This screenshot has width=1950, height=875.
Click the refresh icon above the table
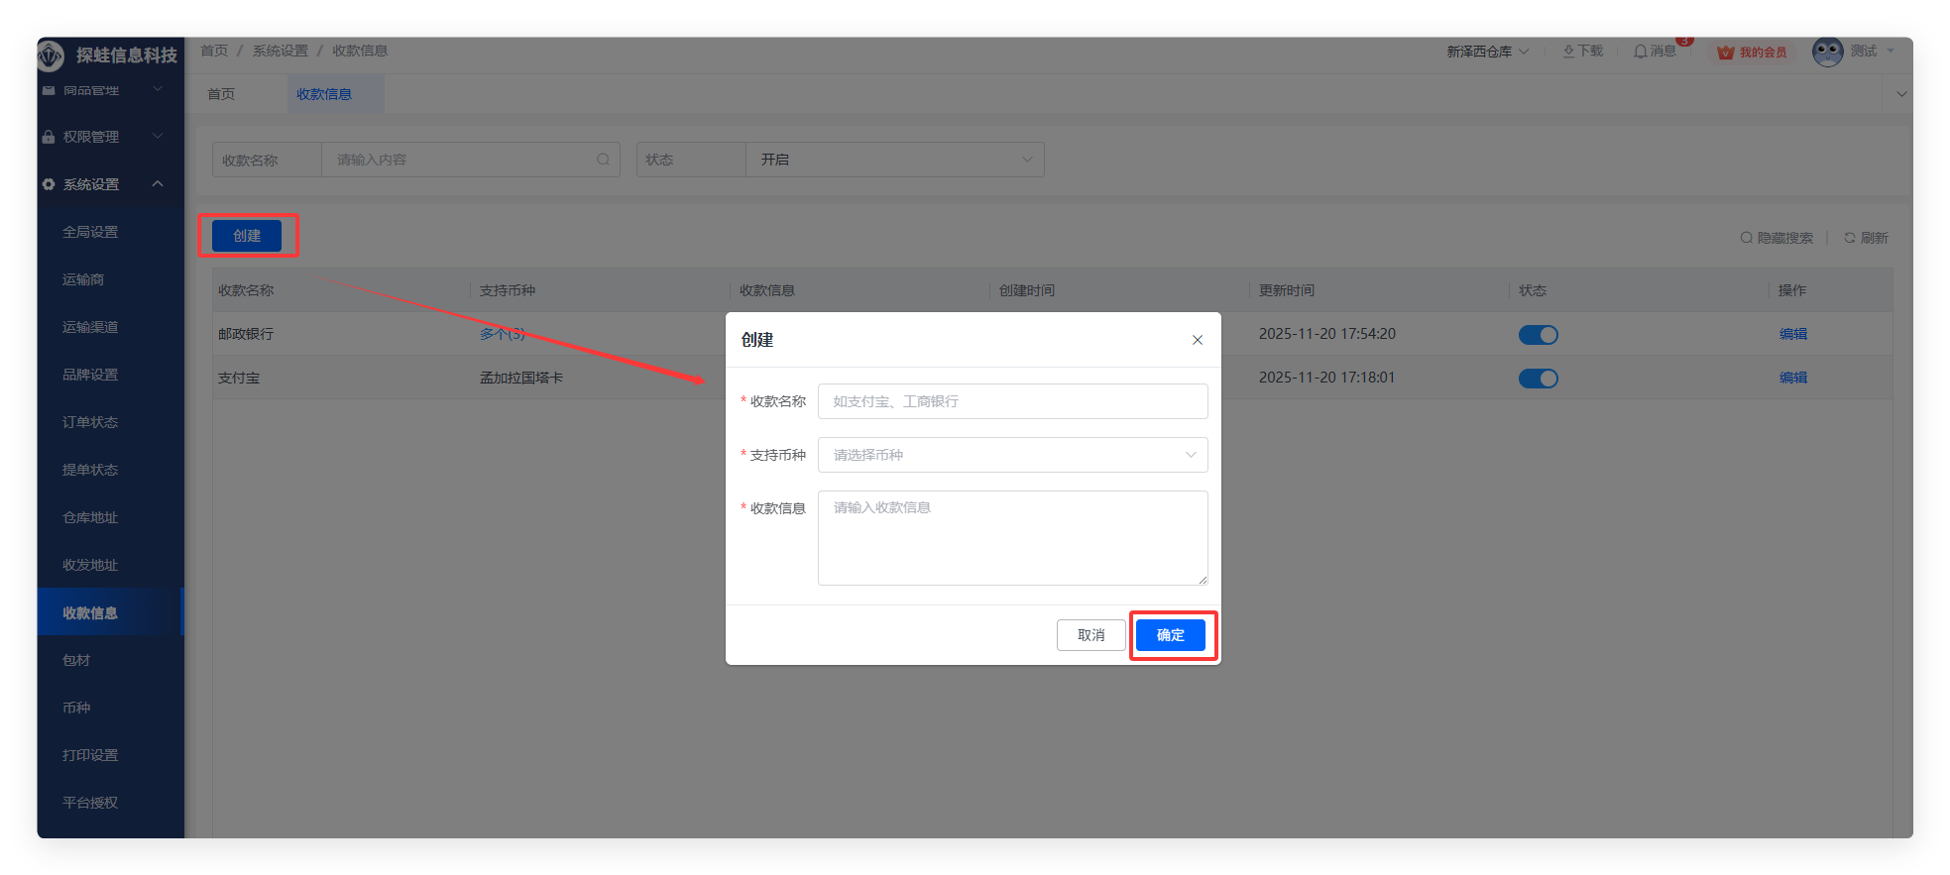(x=1850, y=238)
